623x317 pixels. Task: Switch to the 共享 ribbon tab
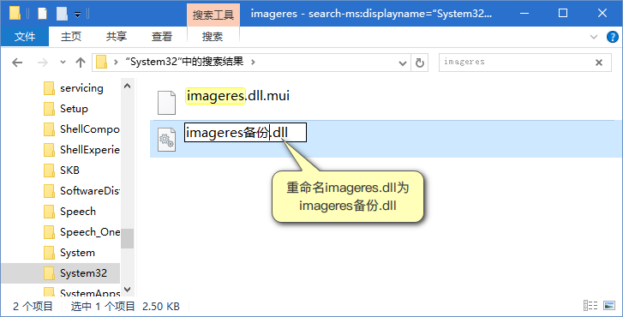pyautogui.click(x=117, y=37)
